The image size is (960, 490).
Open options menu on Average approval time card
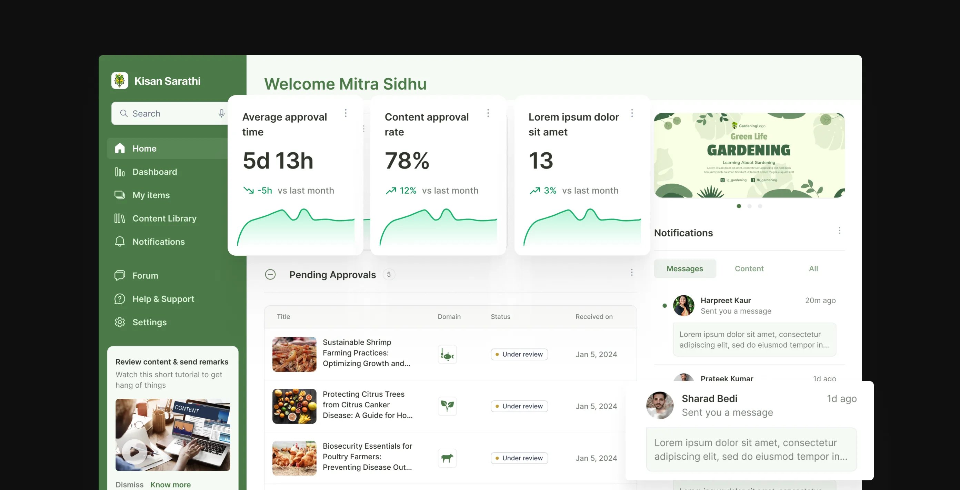pos(346,113)
